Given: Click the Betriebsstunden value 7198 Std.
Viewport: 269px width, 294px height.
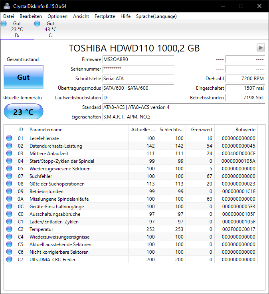Looking at the screenshot, I should tap(245, 98).
